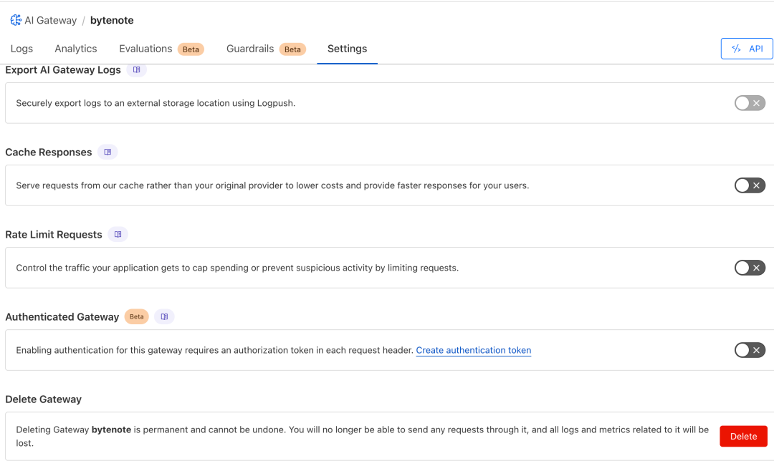Screen dimensions: 774x471
Task: Click the Settings tab
Action: point(347,49)
